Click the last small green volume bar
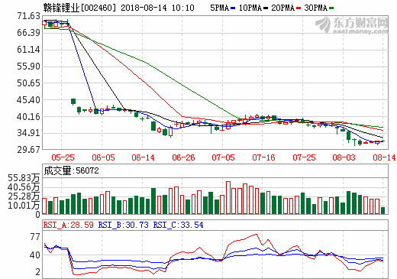The width and height of the screenshot is (397, 279). [382, 210]
